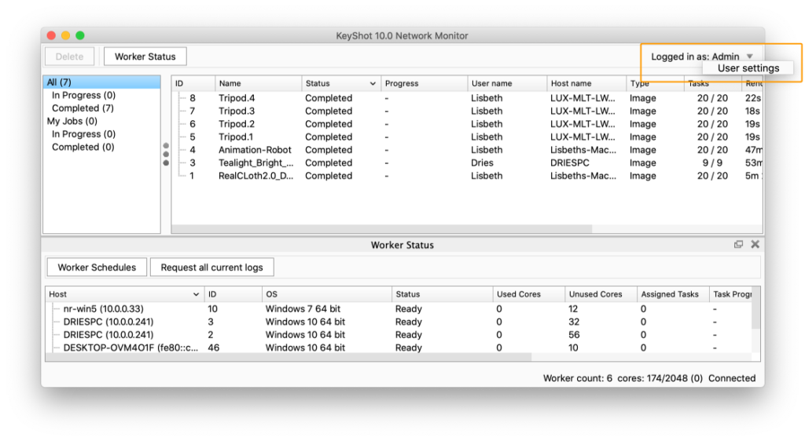
Task: Select the Tripod.4 job row
Action: 237,98
